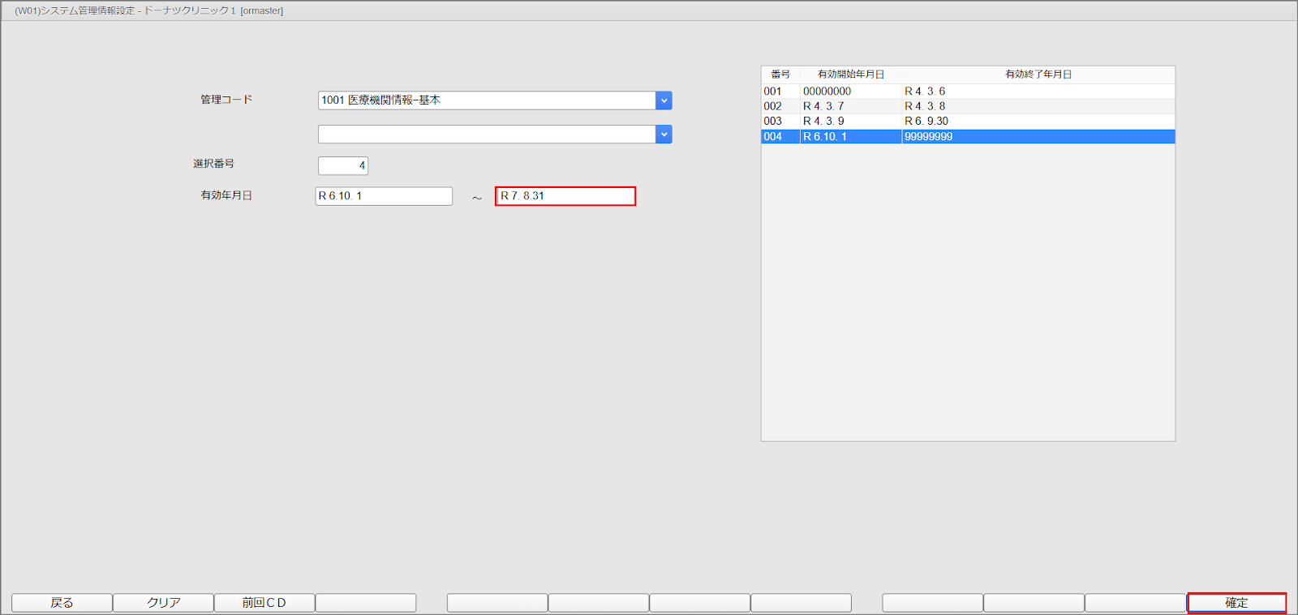Click the 選択番号 input field
The width and height of the screenshot is (1298, 615).
[342, 166]
